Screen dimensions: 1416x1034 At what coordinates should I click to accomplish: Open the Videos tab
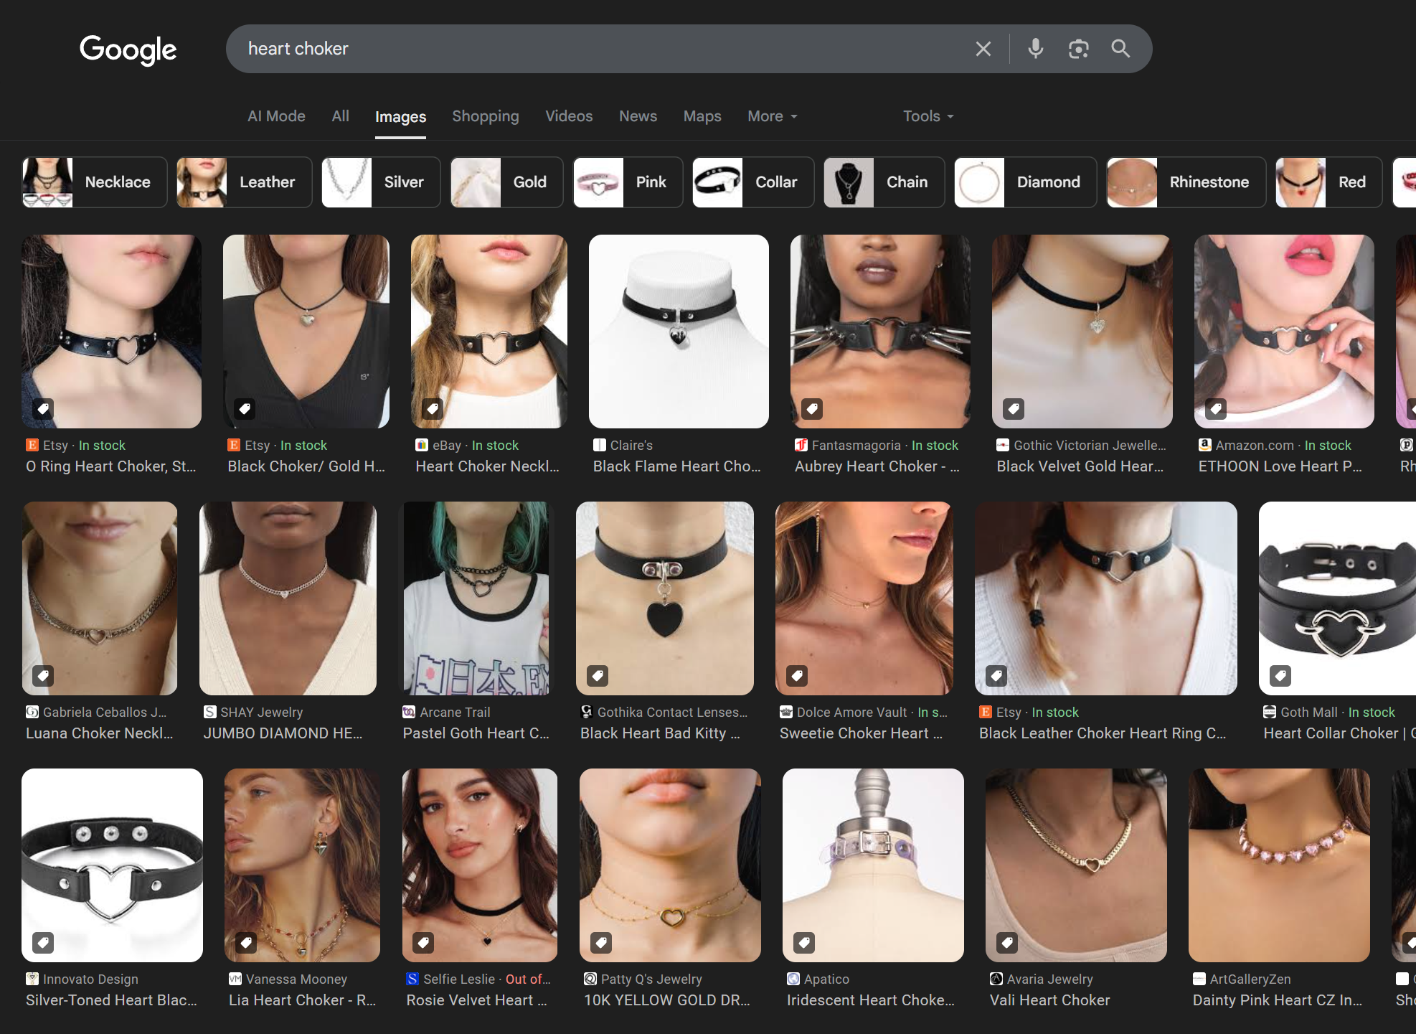pyautogui.click(x=569, y=116)
